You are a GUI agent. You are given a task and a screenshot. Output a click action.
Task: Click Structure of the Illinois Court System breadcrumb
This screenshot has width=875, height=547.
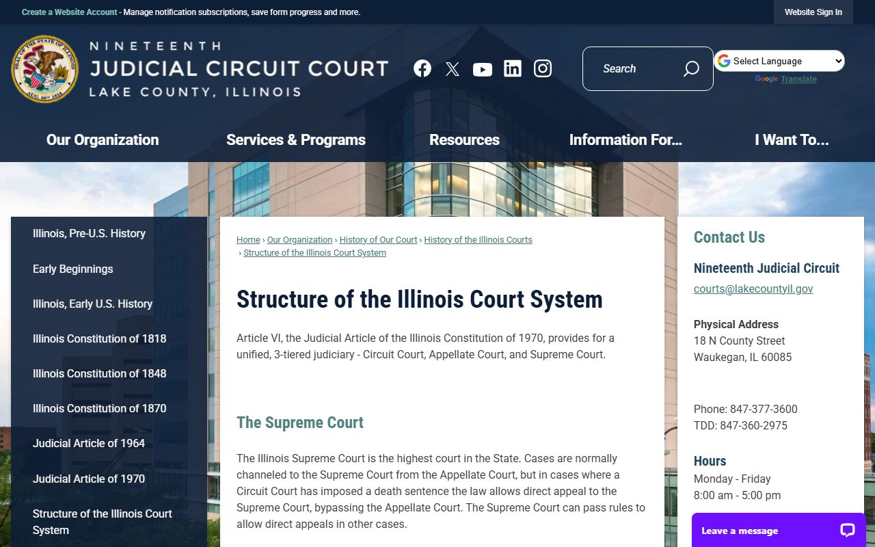point(314,253)
